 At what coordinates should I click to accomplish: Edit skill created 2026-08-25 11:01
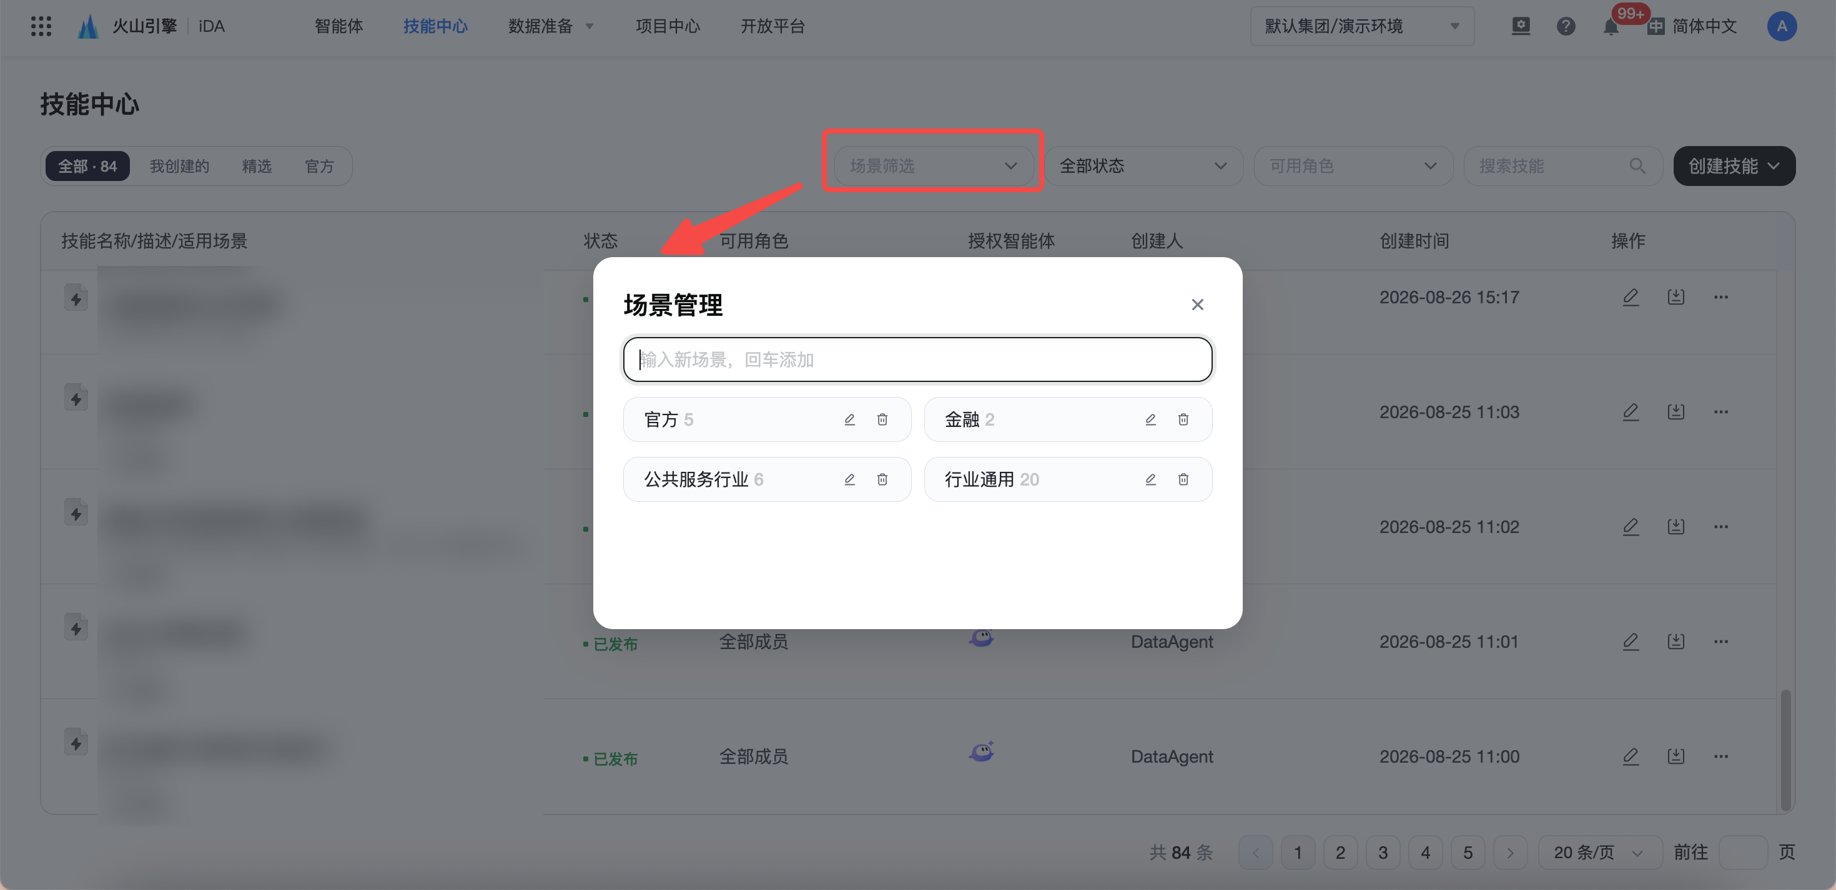coord(1631,642)
